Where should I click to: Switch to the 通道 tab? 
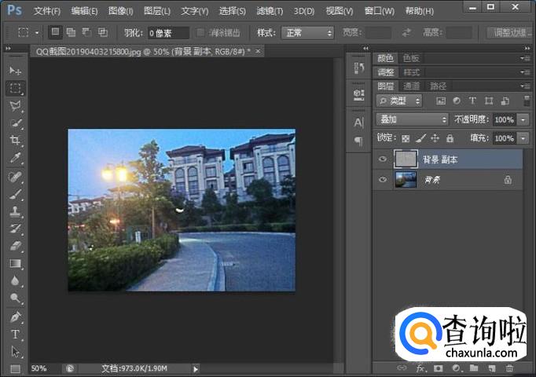pyautogui.click(x=412, y=86)
